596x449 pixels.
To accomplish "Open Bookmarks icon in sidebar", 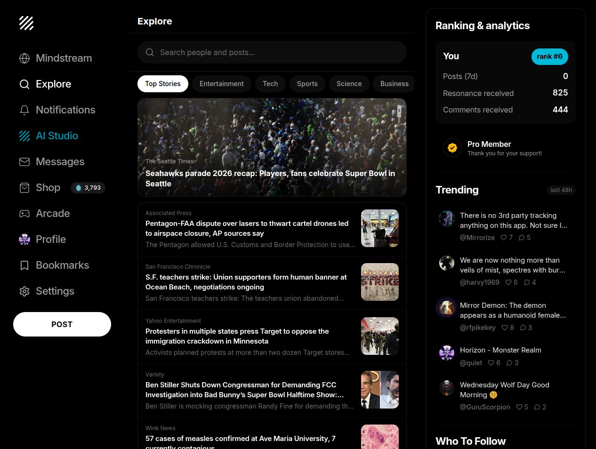I will click(24, 265).
